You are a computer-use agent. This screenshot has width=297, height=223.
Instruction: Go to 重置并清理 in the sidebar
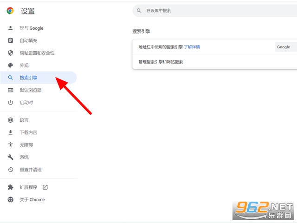31,170
